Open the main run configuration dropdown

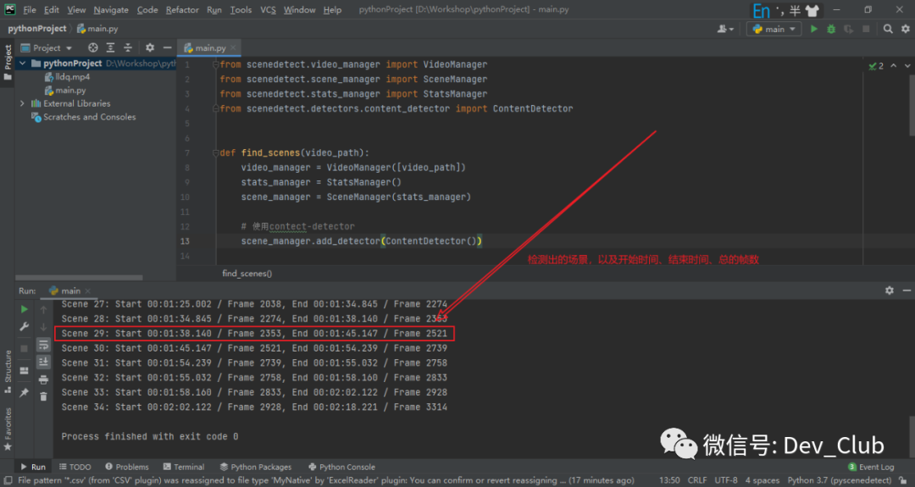click(x=774, y=29)
